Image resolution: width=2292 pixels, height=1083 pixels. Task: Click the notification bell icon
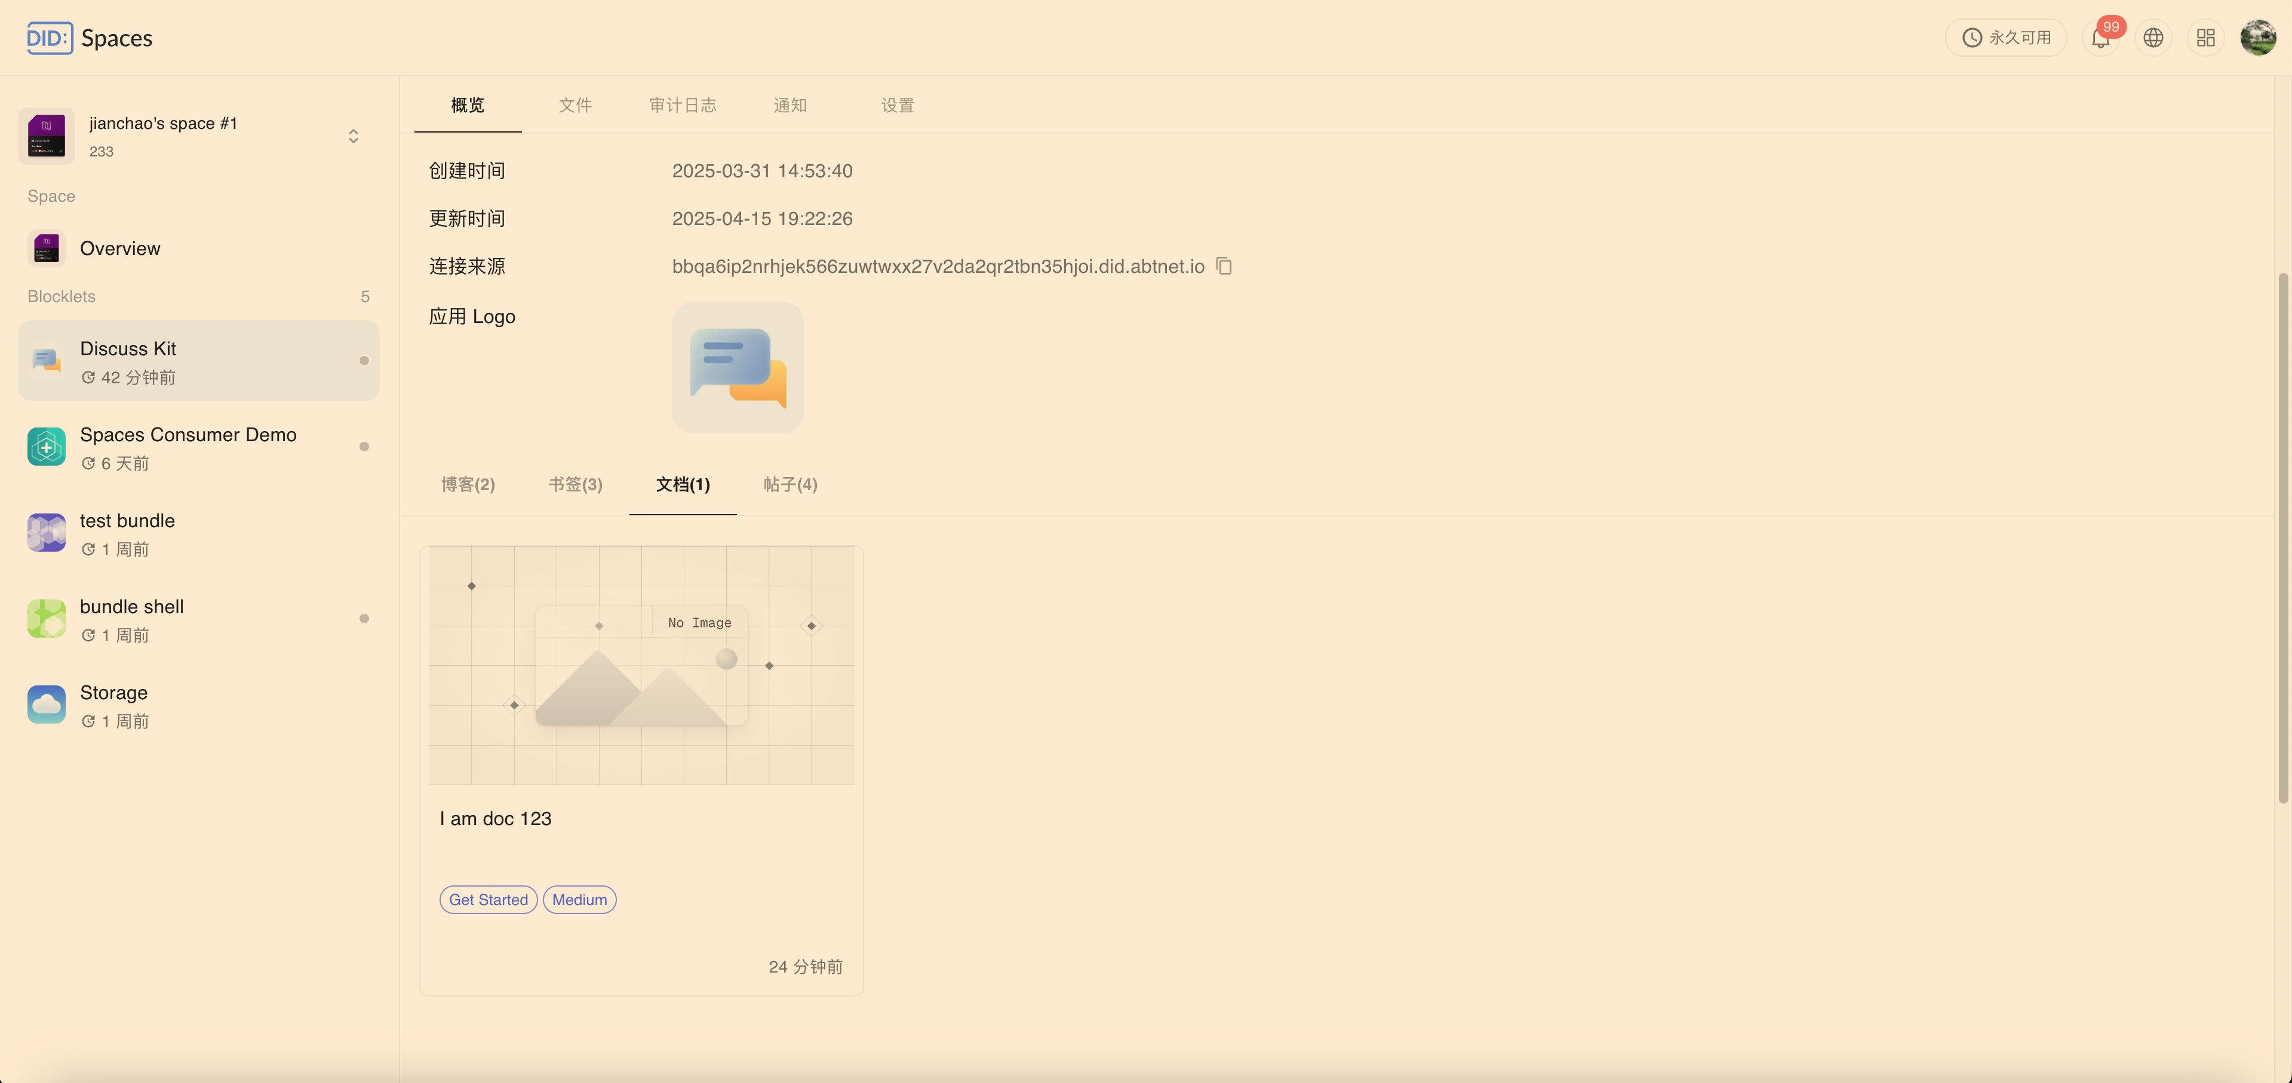[2100, 38]
